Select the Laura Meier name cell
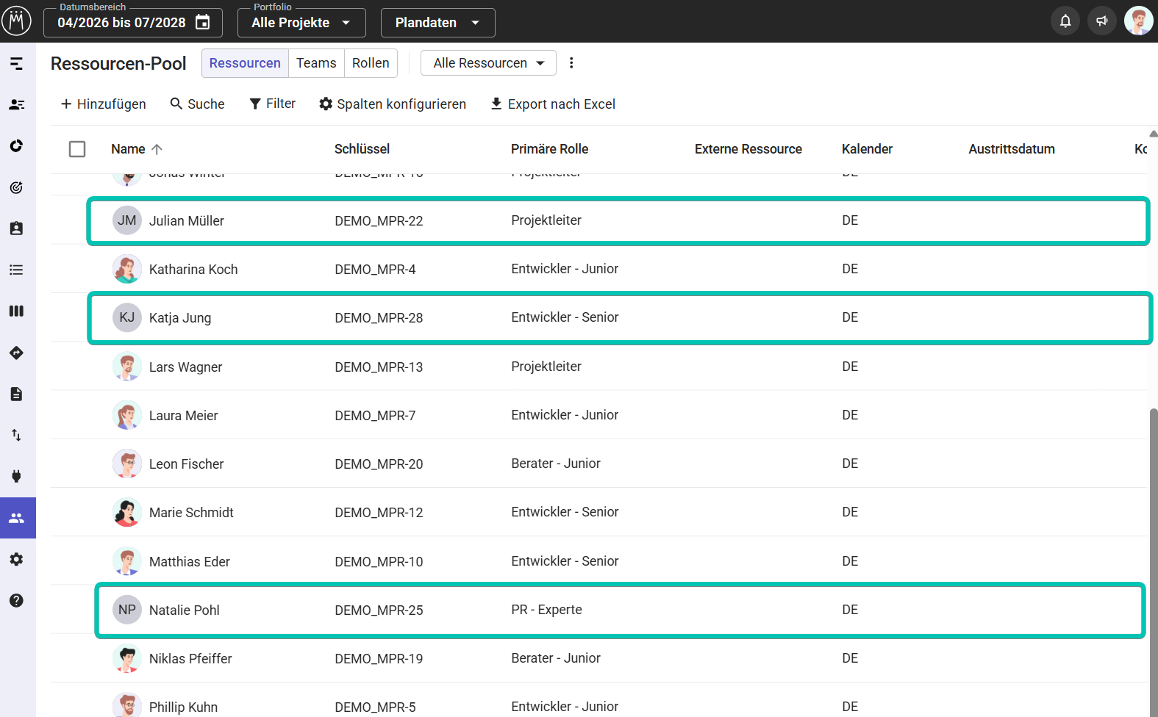This screenshot has height=717, width=1158. 183,416
